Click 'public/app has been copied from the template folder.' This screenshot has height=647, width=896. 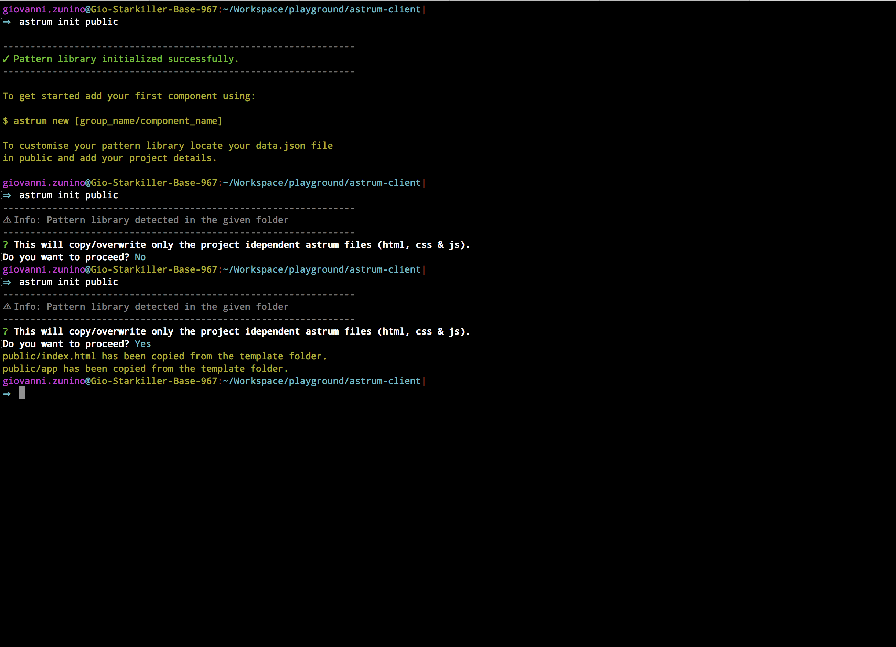tap(146, 369)
